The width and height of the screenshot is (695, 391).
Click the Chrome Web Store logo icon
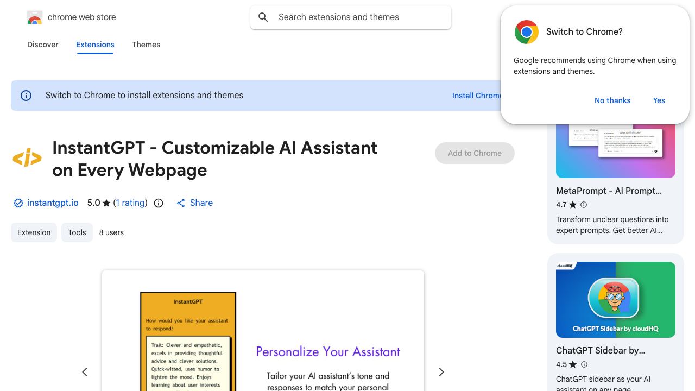(35, 17)
